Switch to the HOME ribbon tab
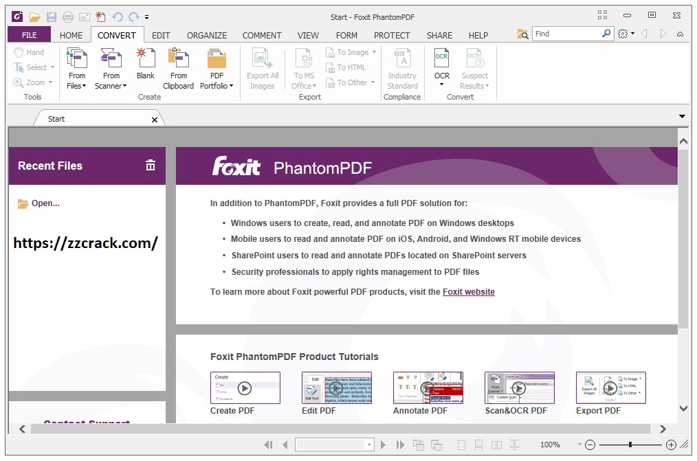This screenshot has height=461, width=697. (71, 35)
